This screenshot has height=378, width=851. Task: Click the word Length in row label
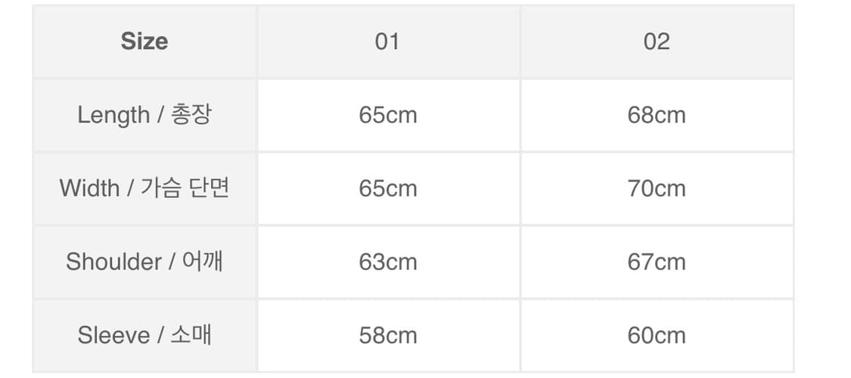tap(113, 115)
